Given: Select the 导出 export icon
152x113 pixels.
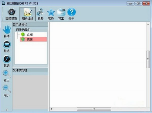Looking at the screenshot, I should point(61,14).
